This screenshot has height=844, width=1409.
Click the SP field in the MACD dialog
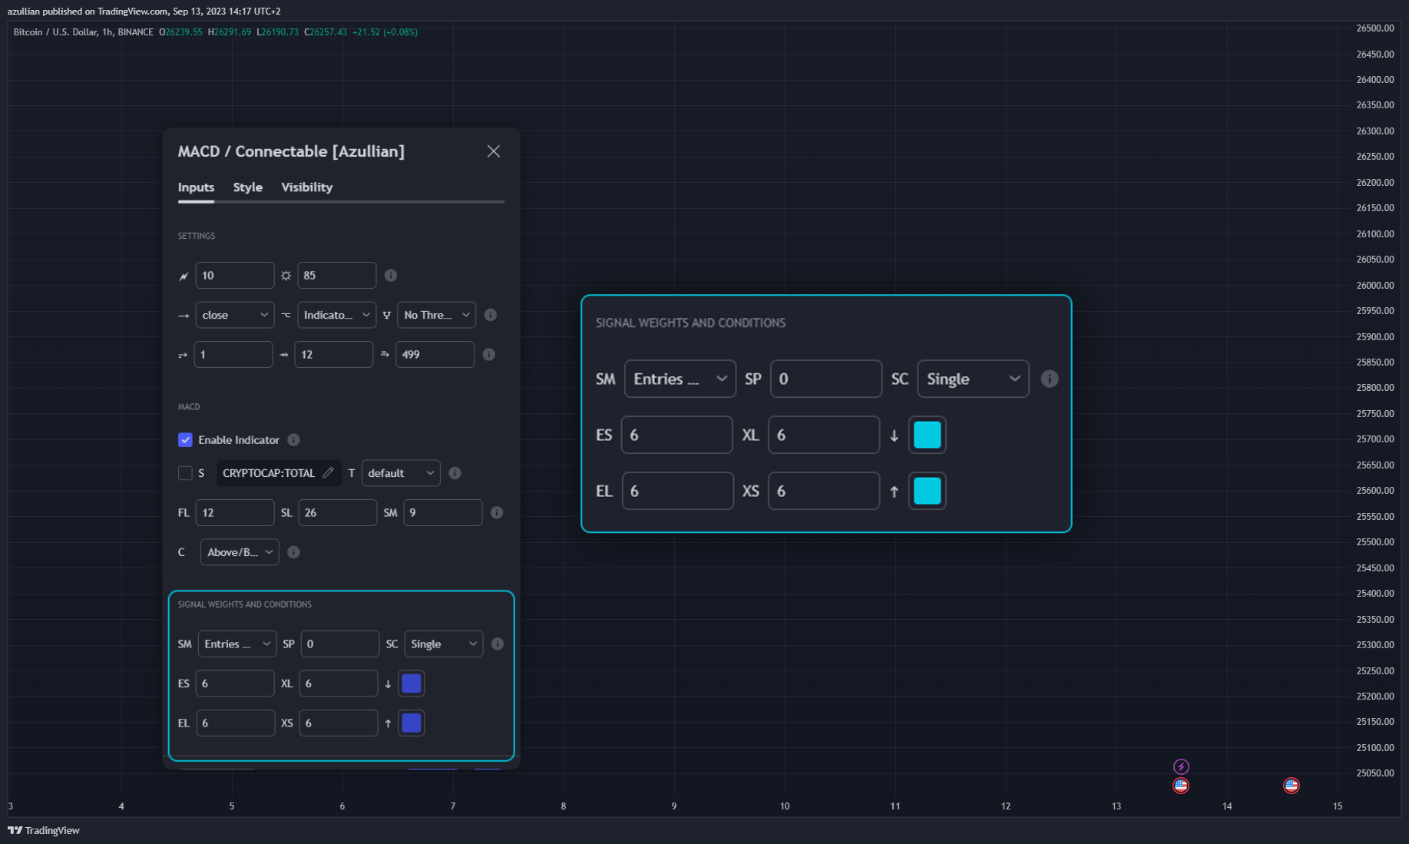click(340, 644)
